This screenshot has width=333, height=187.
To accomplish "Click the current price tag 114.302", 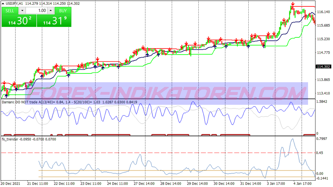I will [324, 67].
